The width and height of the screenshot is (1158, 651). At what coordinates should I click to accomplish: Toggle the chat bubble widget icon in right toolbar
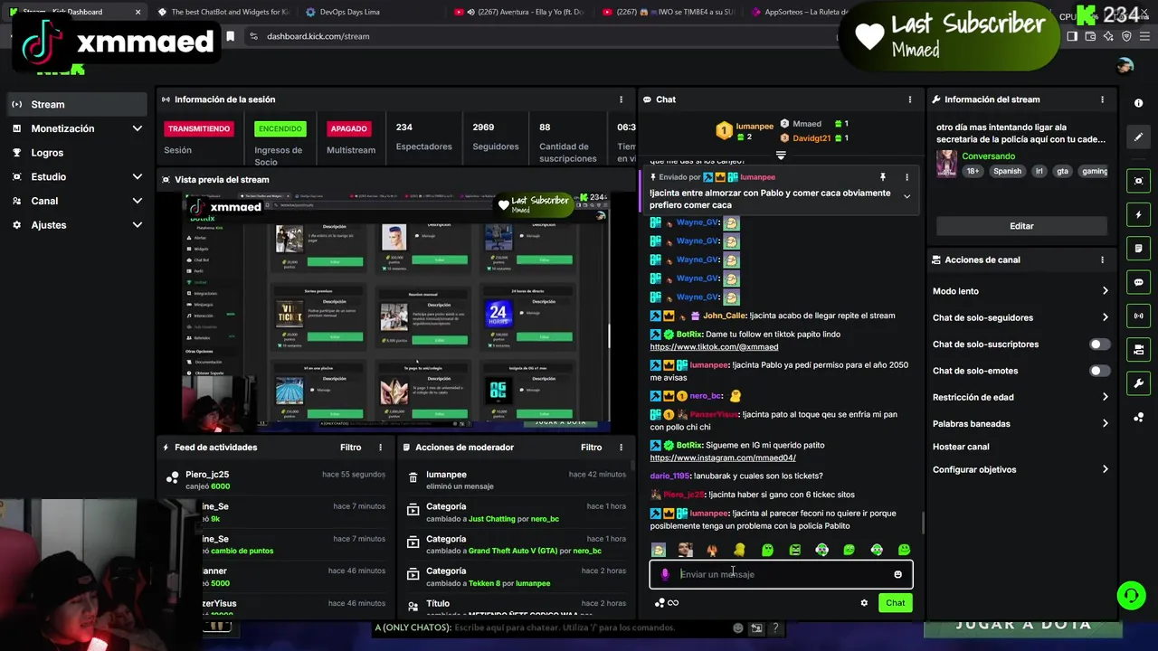pos(1138,282)
